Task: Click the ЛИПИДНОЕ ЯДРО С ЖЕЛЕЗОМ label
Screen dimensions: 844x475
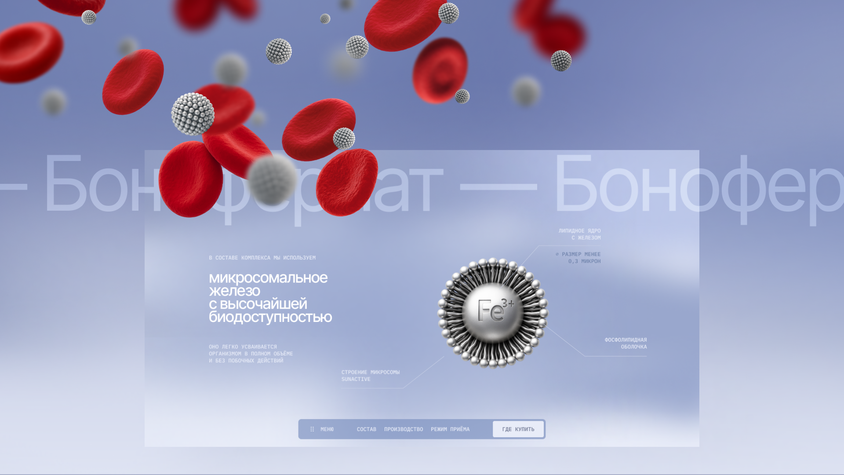Action: (x=579, y=234)
